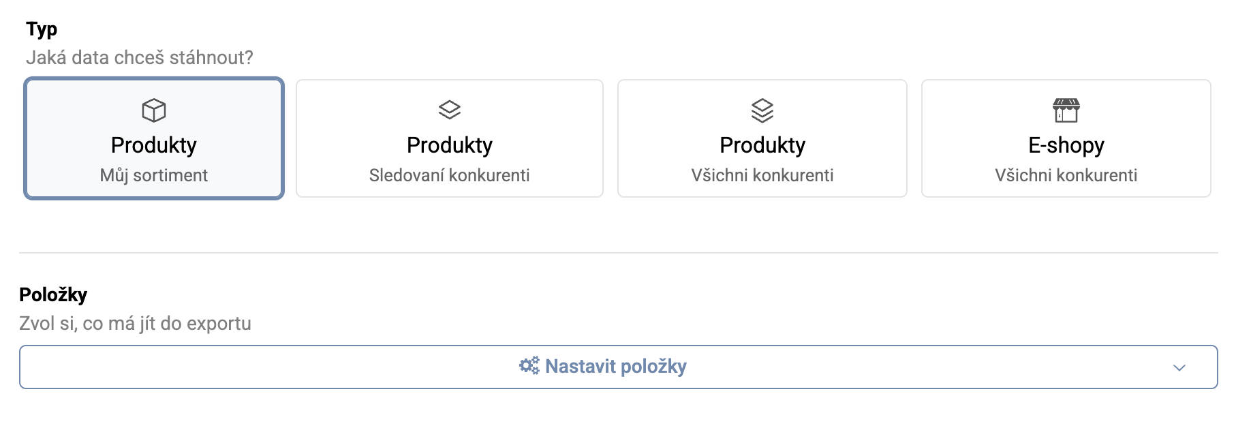
Task: Select the Produkty Sledovaní konkurenti export type
Action: point(449,138)
